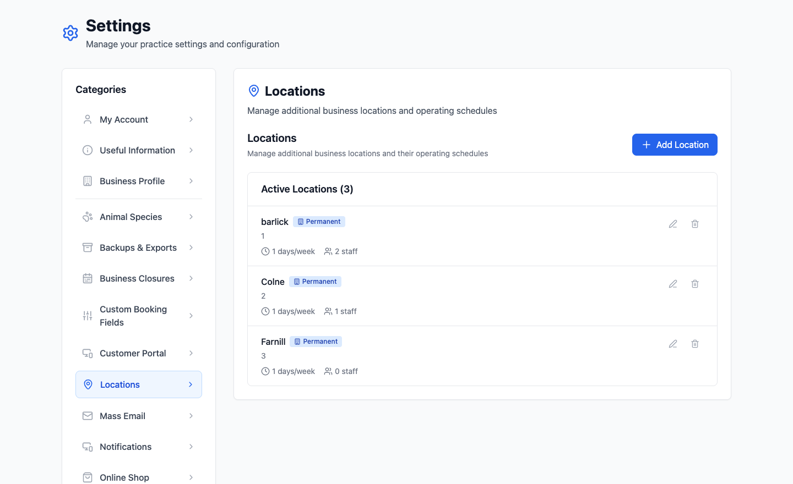
Task: Expand Backups & Exports chevron arrow
Action: (191, 248)
